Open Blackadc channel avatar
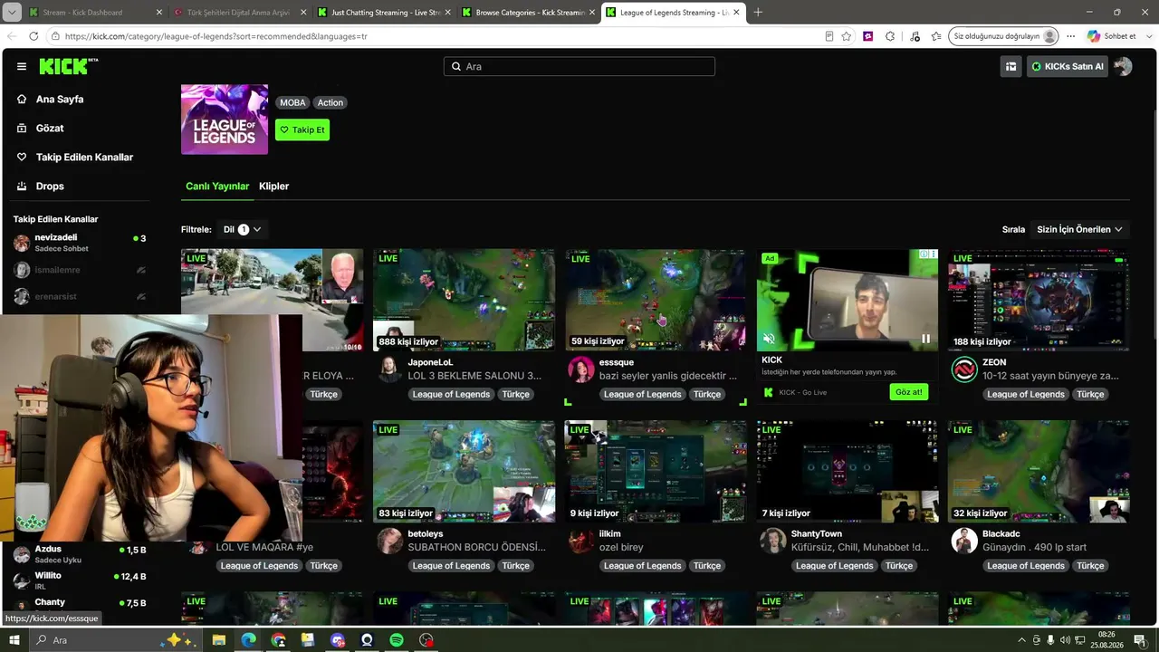Screen dimensions: 1159x652 point(964,541)
